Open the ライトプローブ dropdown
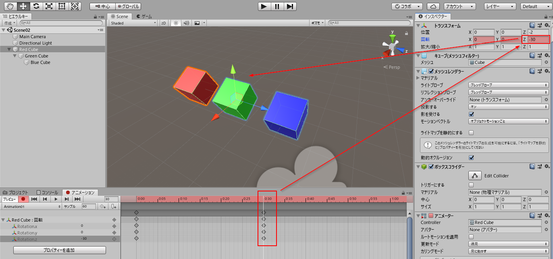The height and width of the screenshot is (259, 553). [x=507, y=85]
